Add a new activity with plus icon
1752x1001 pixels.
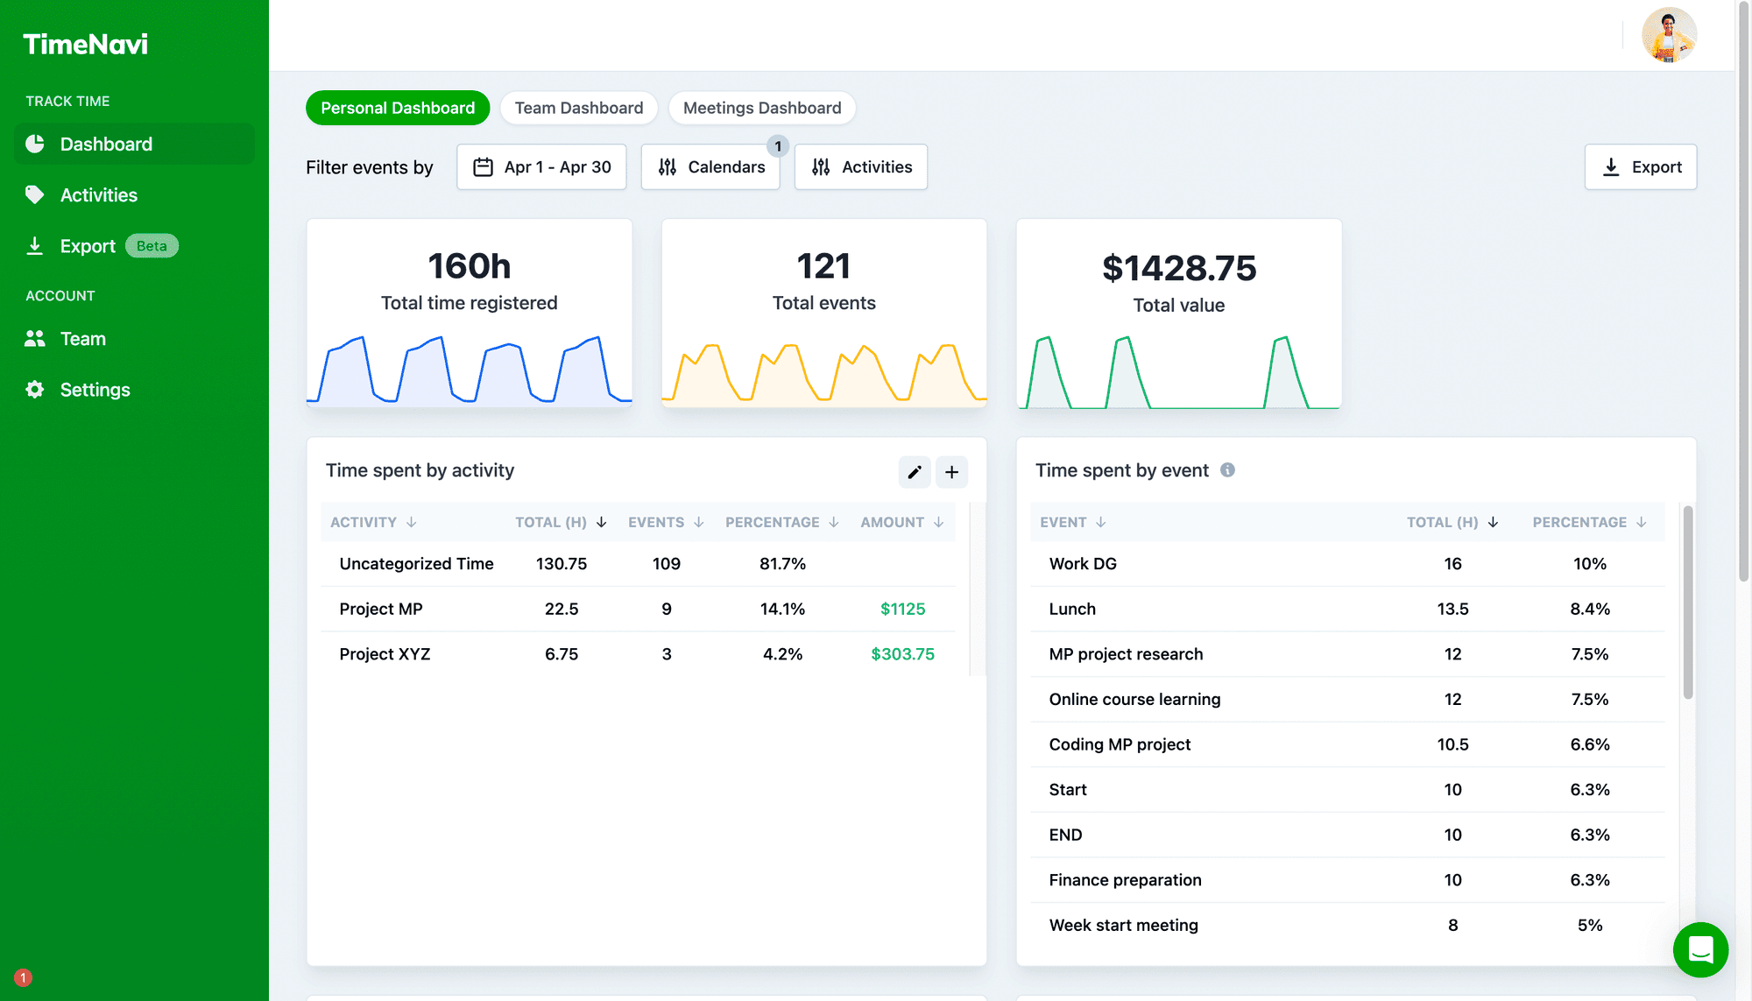tap(952, 472)
